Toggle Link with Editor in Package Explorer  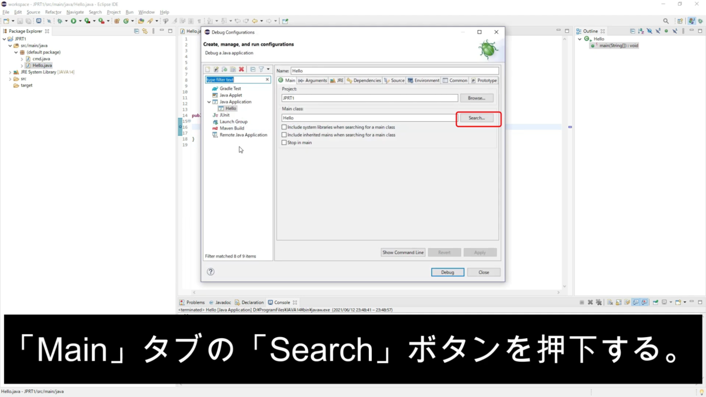click(145, 31)
